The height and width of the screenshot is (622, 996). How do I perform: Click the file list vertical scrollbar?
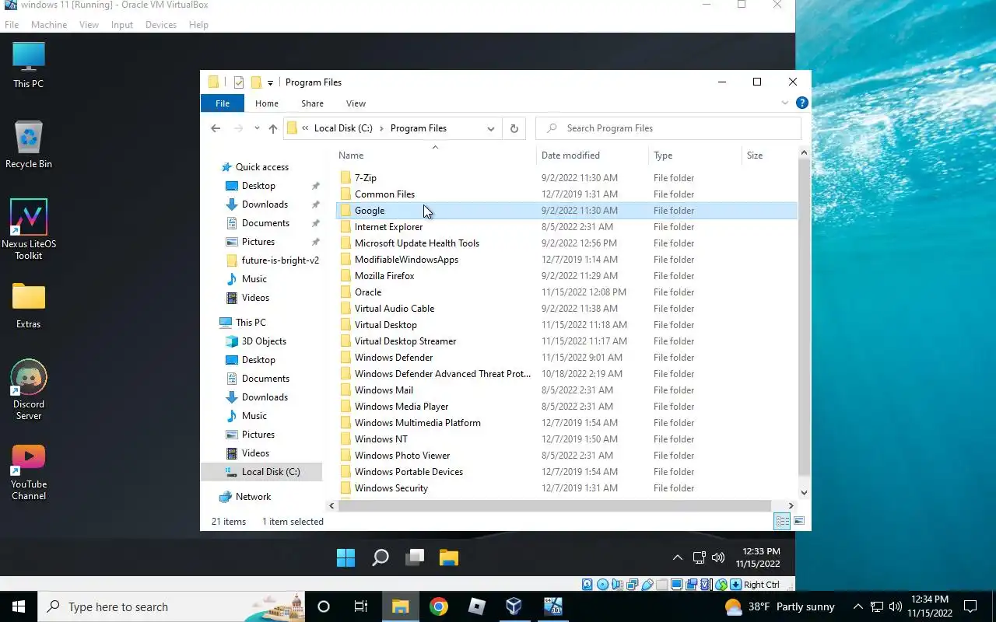pos(804,315)
